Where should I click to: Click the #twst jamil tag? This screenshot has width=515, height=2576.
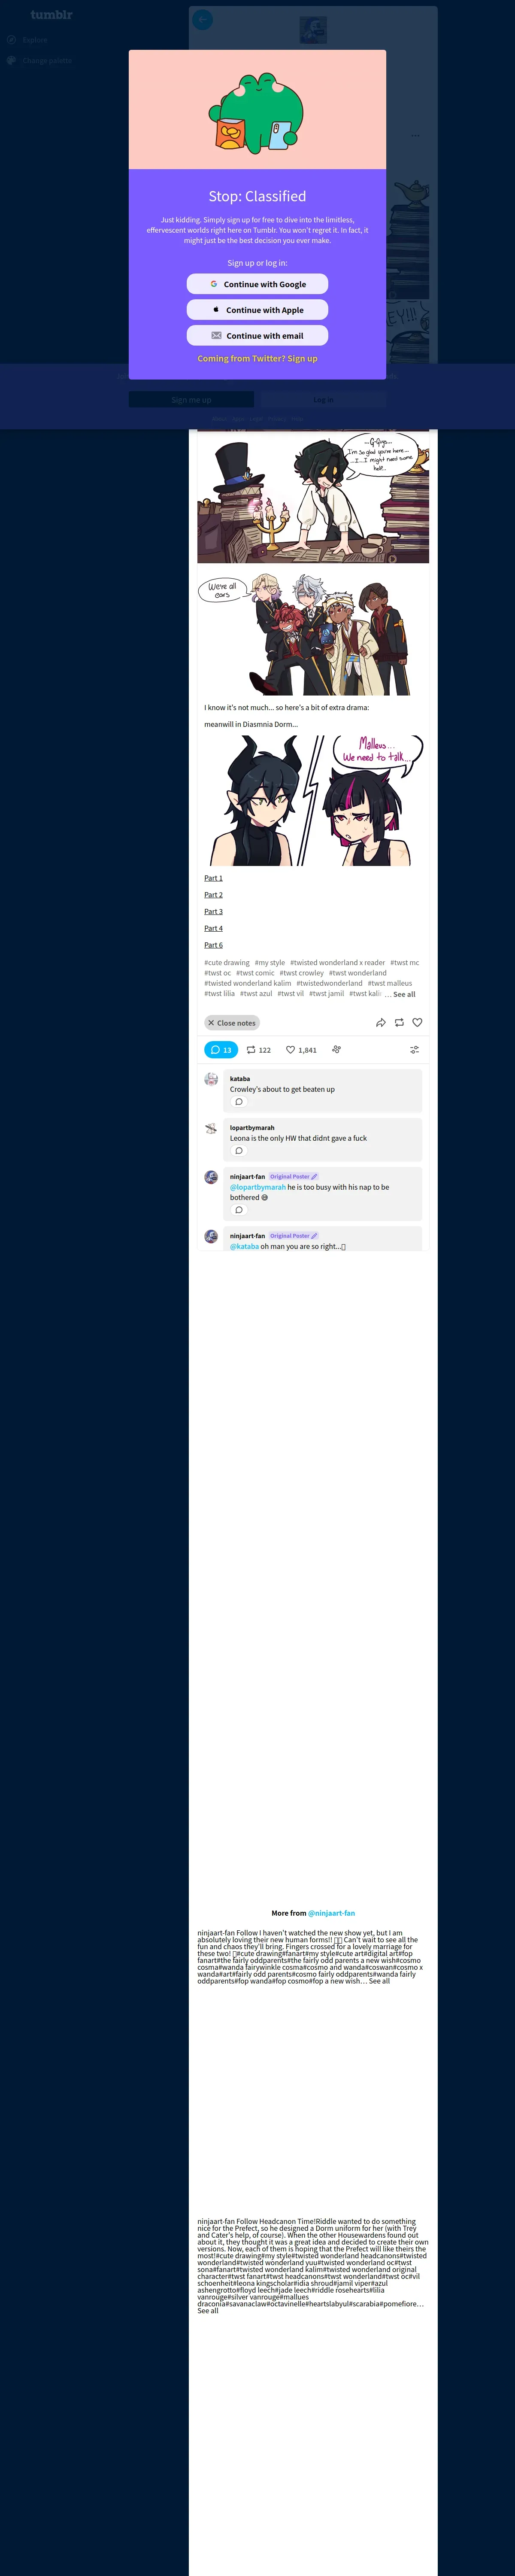[x=327, y=994]
